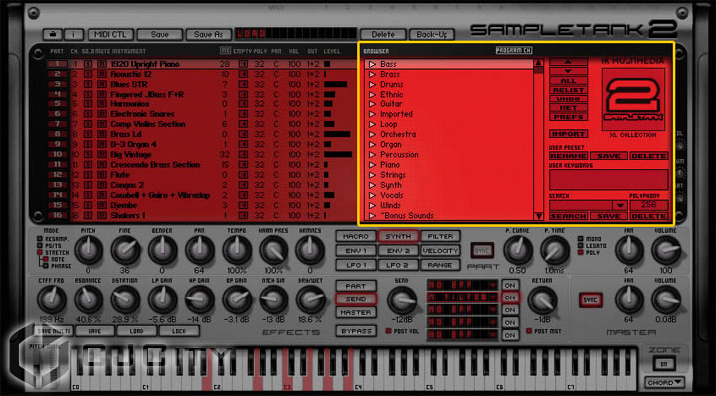
Task: Expand the Piano category in browser
Action: (x=372, y=165)
